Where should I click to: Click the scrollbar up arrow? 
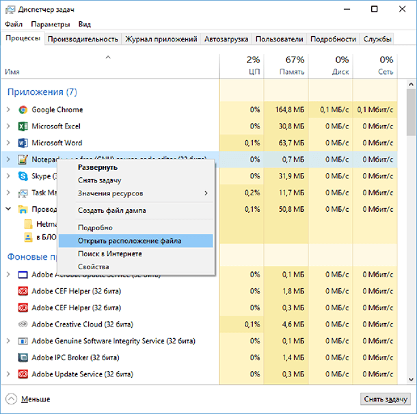(x=411, y=85)
